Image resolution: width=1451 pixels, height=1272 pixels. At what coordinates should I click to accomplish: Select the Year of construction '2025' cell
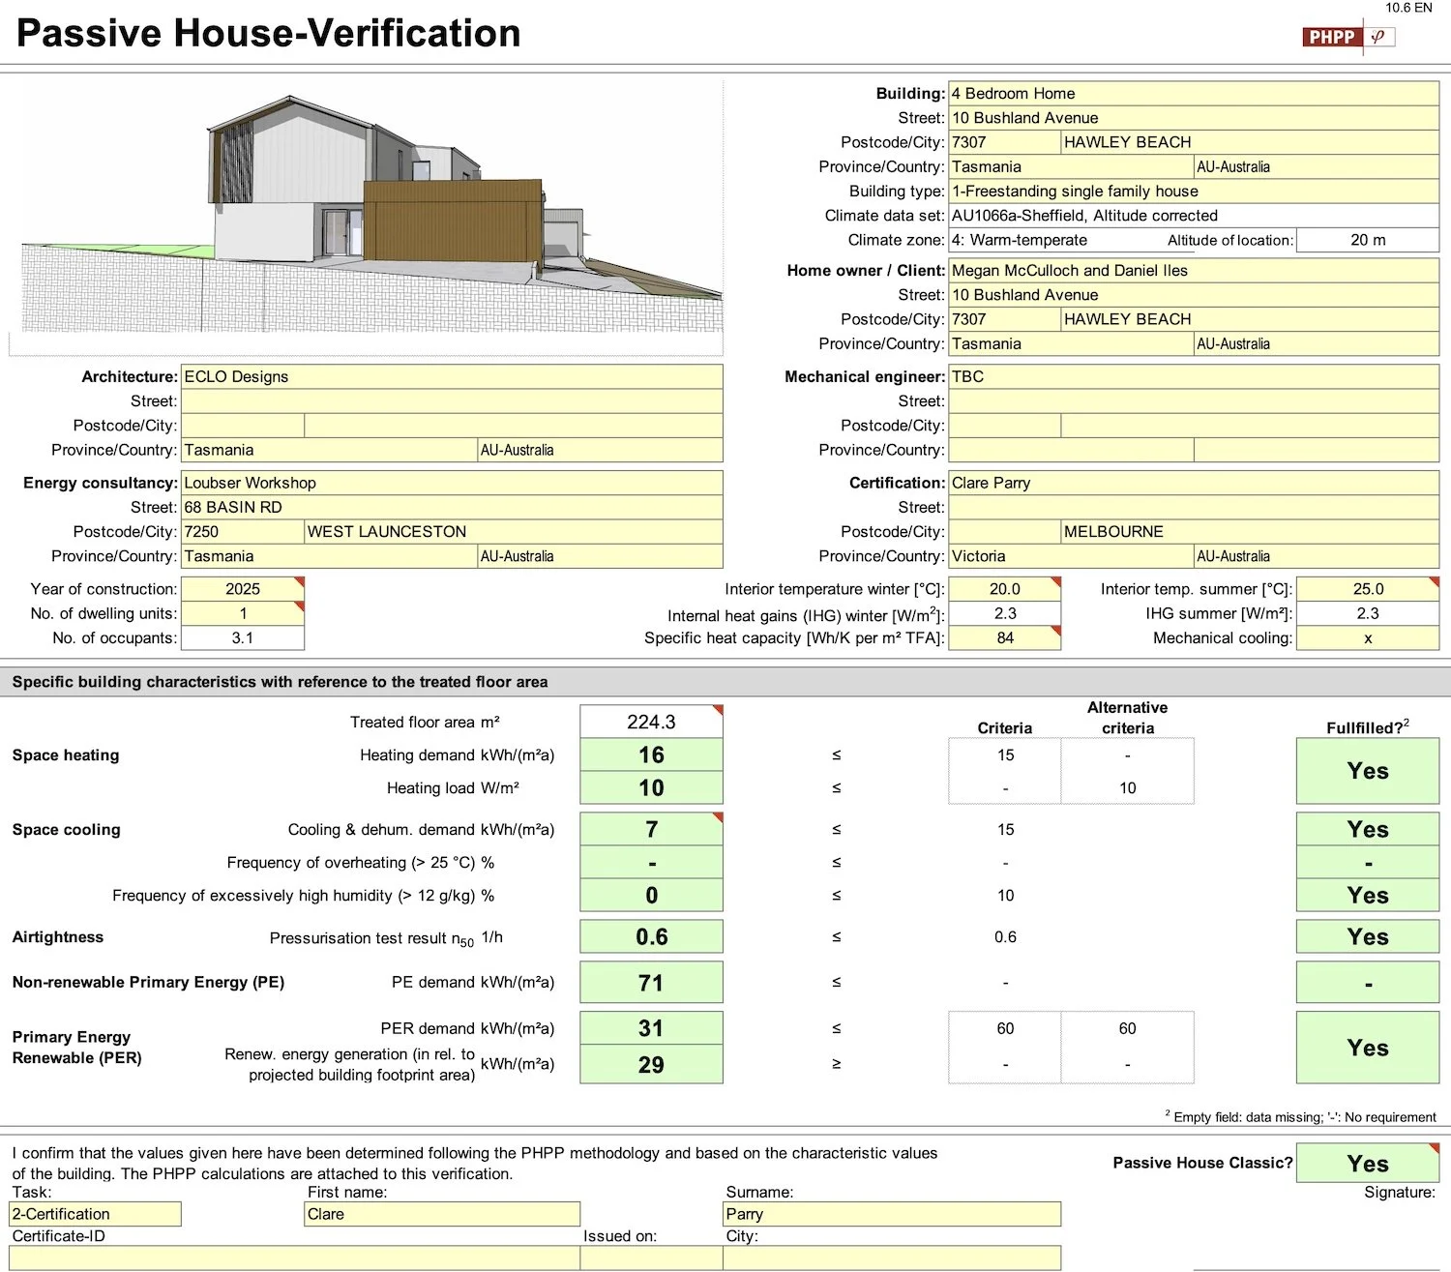point(243,589)
